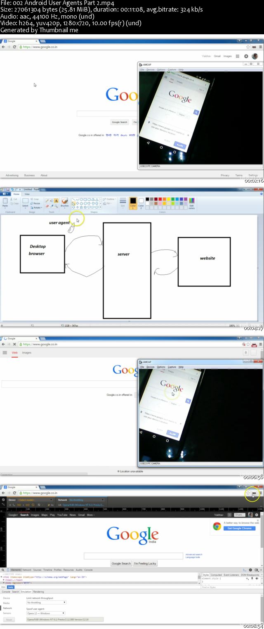Image resolution: width=264 pixels, height=629 pixels.
Task: Switch to DevTools Console tab in top panel bar
Action: tap(88, 570)
